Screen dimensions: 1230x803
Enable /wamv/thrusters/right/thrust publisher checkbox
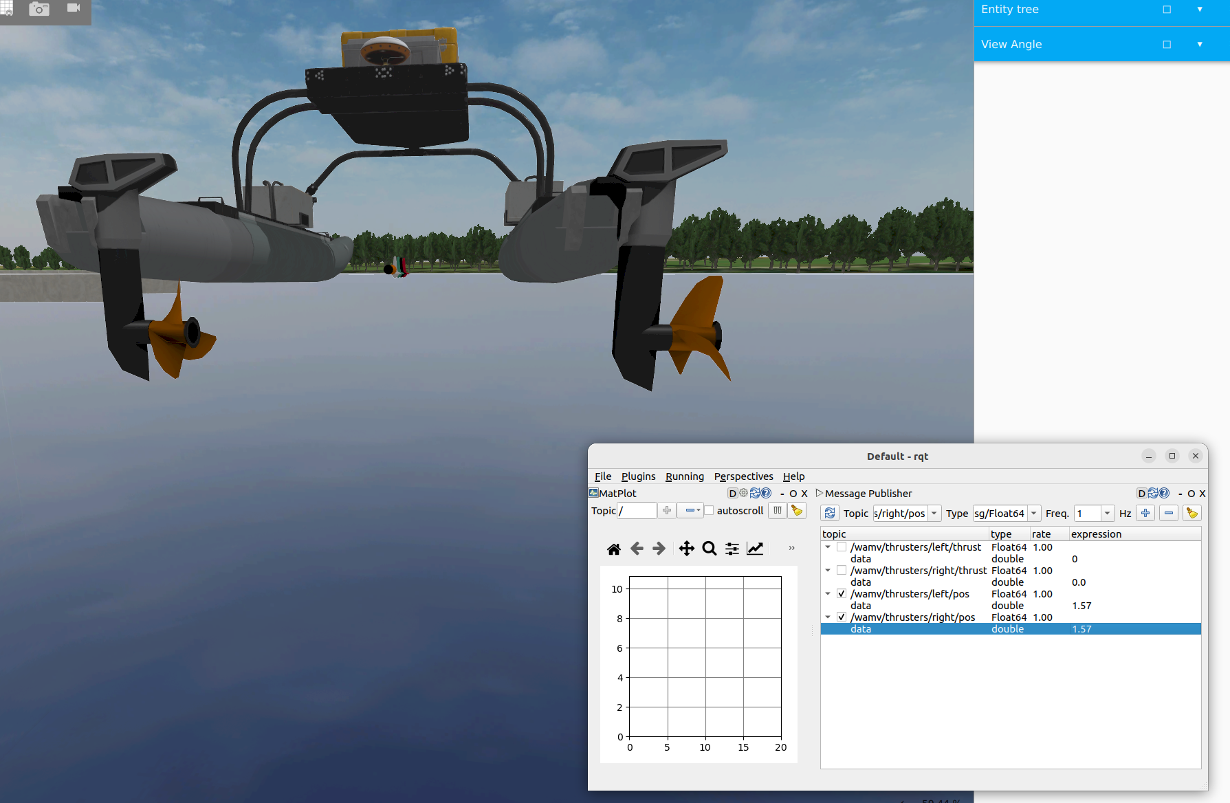coord(842,571)
